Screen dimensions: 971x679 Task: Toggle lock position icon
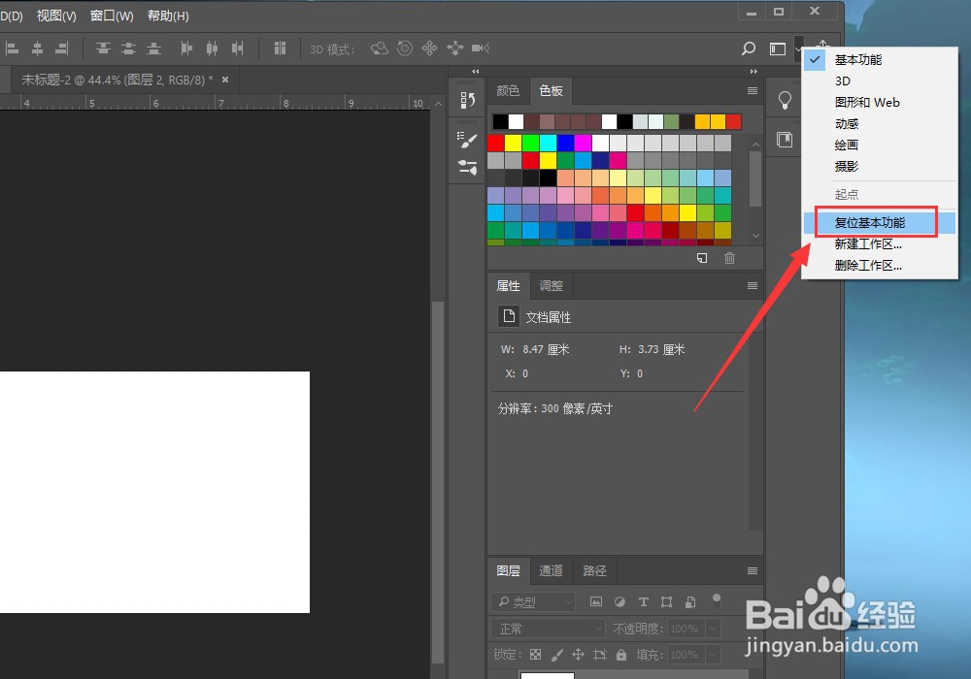click(579, 654)
